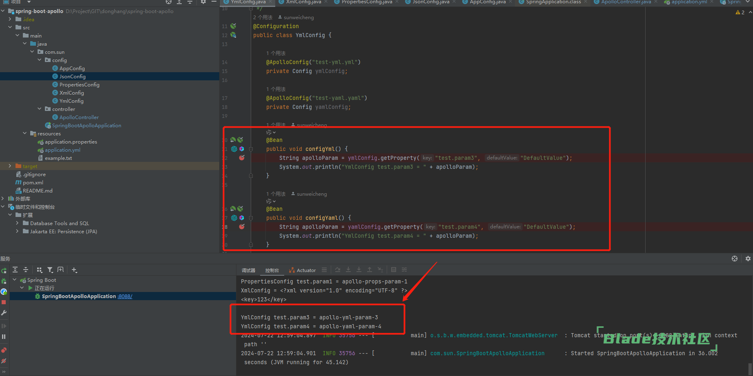The image size is (753, 376).
Task: Click the debug rerun bug icon in Services sidebar
Action: 4,281
